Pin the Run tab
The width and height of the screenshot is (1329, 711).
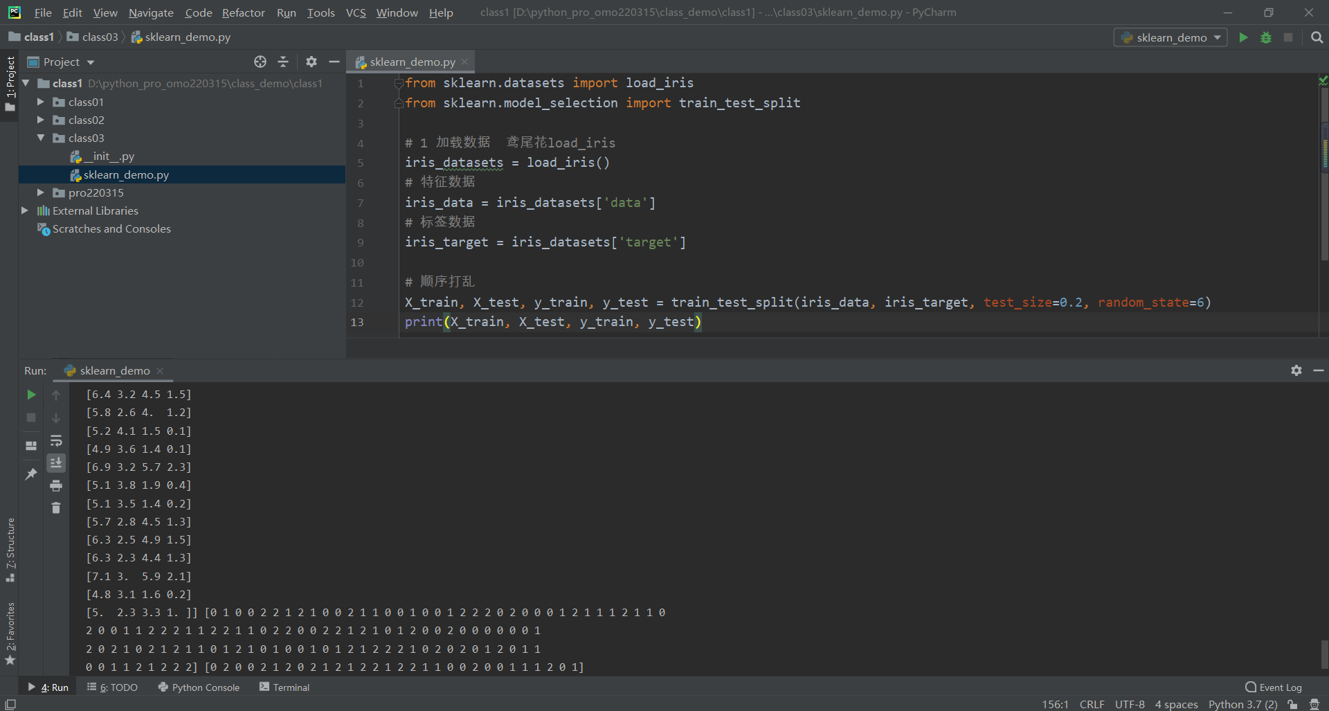coord(31,474)
